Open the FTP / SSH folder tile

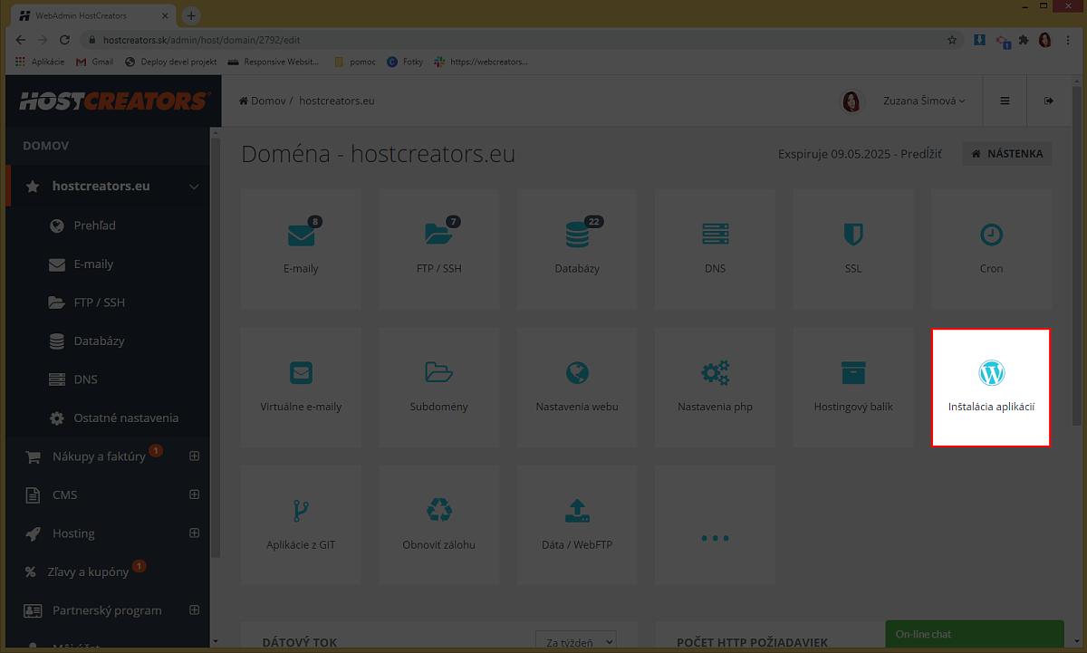439,248
